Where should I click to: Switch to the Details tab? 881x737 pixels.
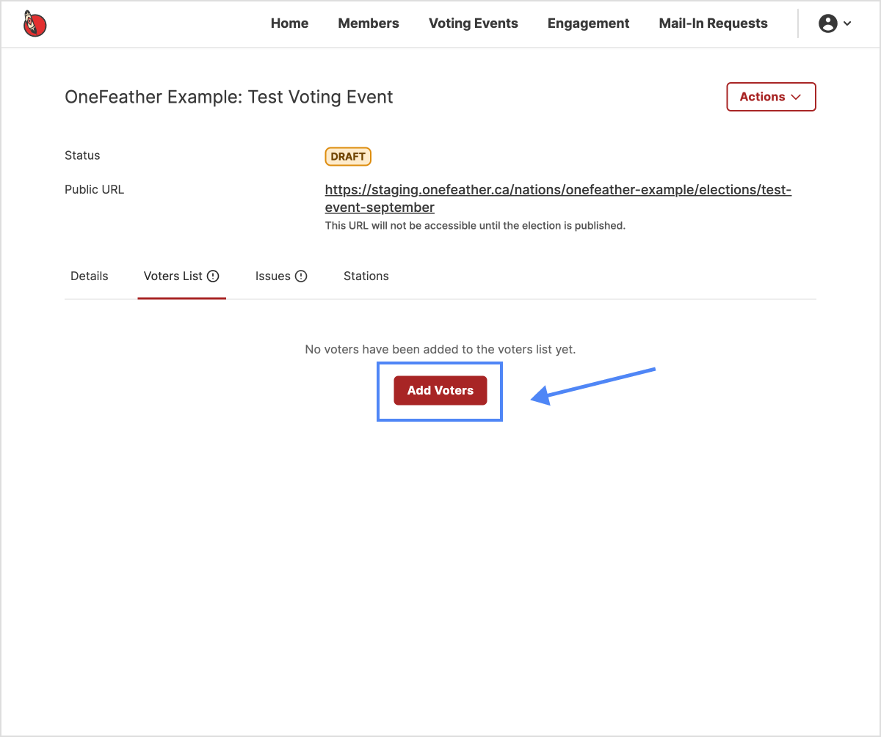point(90,276)
